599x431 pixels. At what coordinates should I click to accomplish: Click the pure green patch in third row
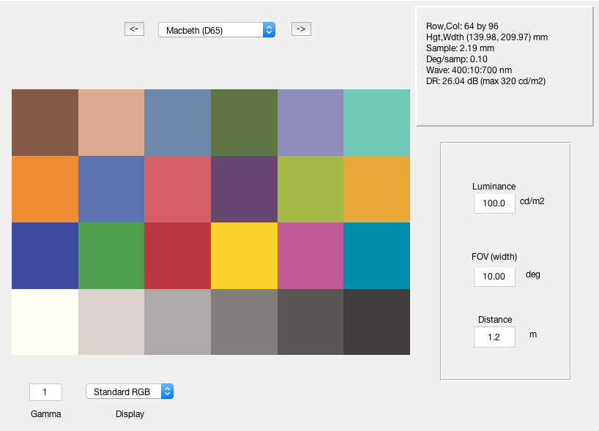(x=111, y=255)
